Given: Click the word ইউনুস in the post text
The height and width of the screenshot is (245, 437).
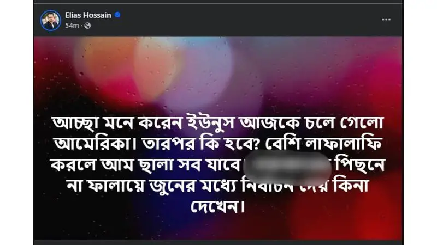Looking at the screenshot, I should click(210, 123).
